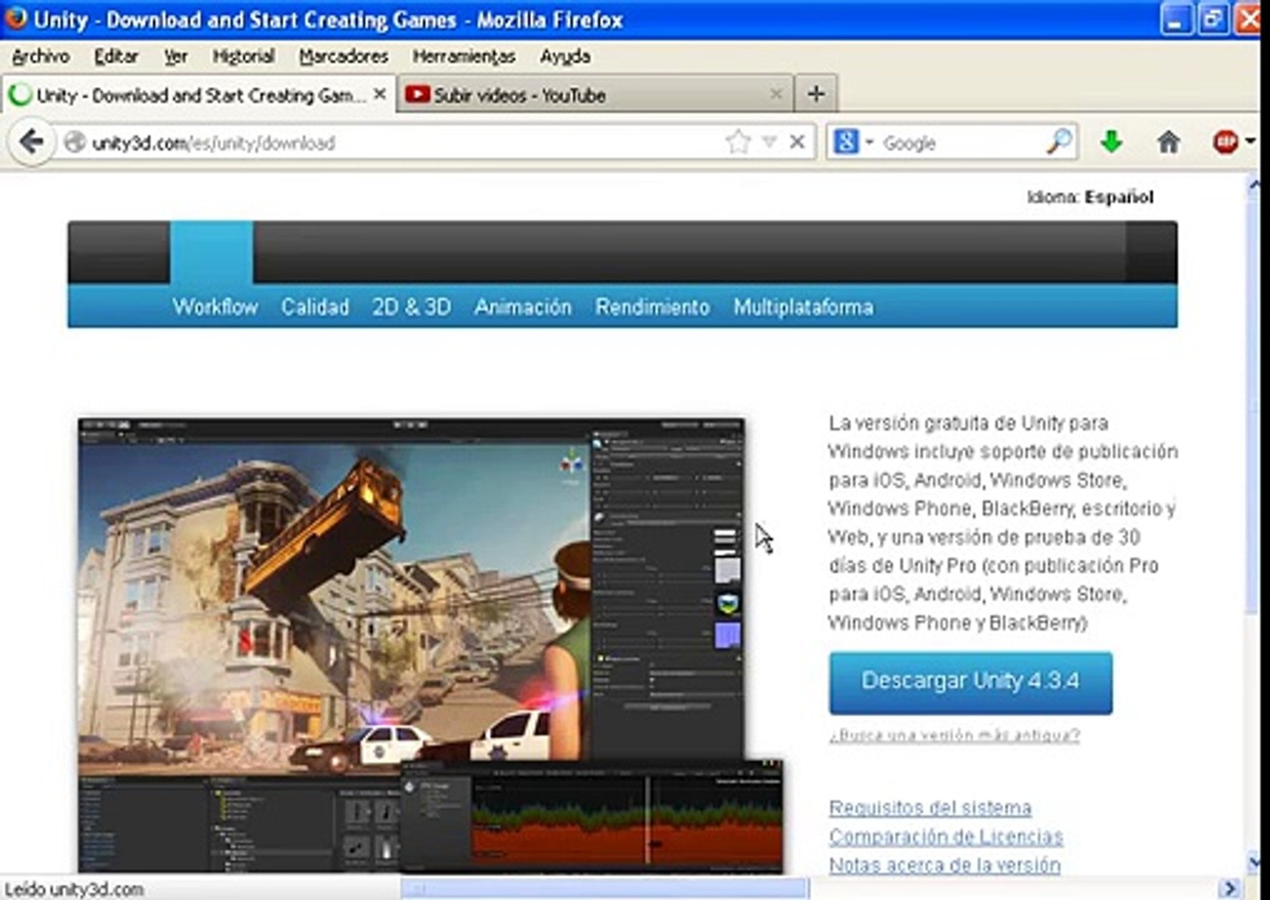Open the URL history dropdown arrow

pyautogui.click(x=769, y=142)
